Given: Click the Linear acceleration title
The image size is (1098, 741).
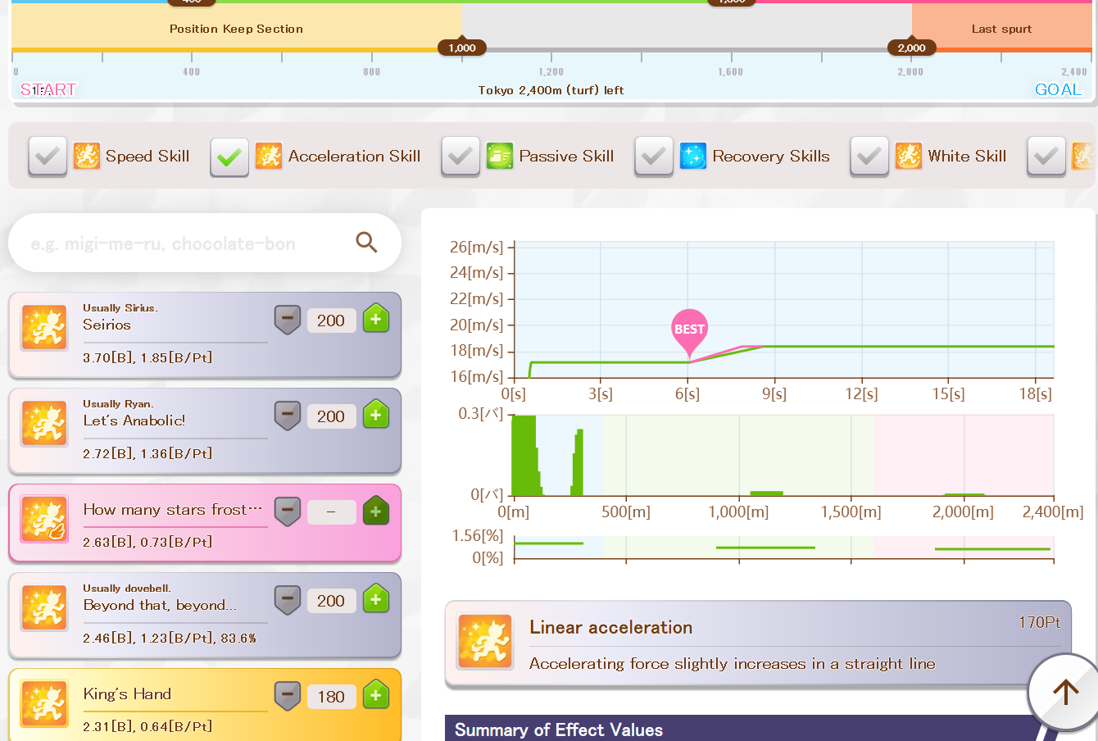Looking at the screenshot, I should pyautogui.click(x=610, y=628).
